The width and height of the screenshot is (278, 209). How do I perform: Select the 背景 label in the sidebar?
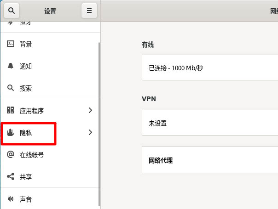[26, 44]
